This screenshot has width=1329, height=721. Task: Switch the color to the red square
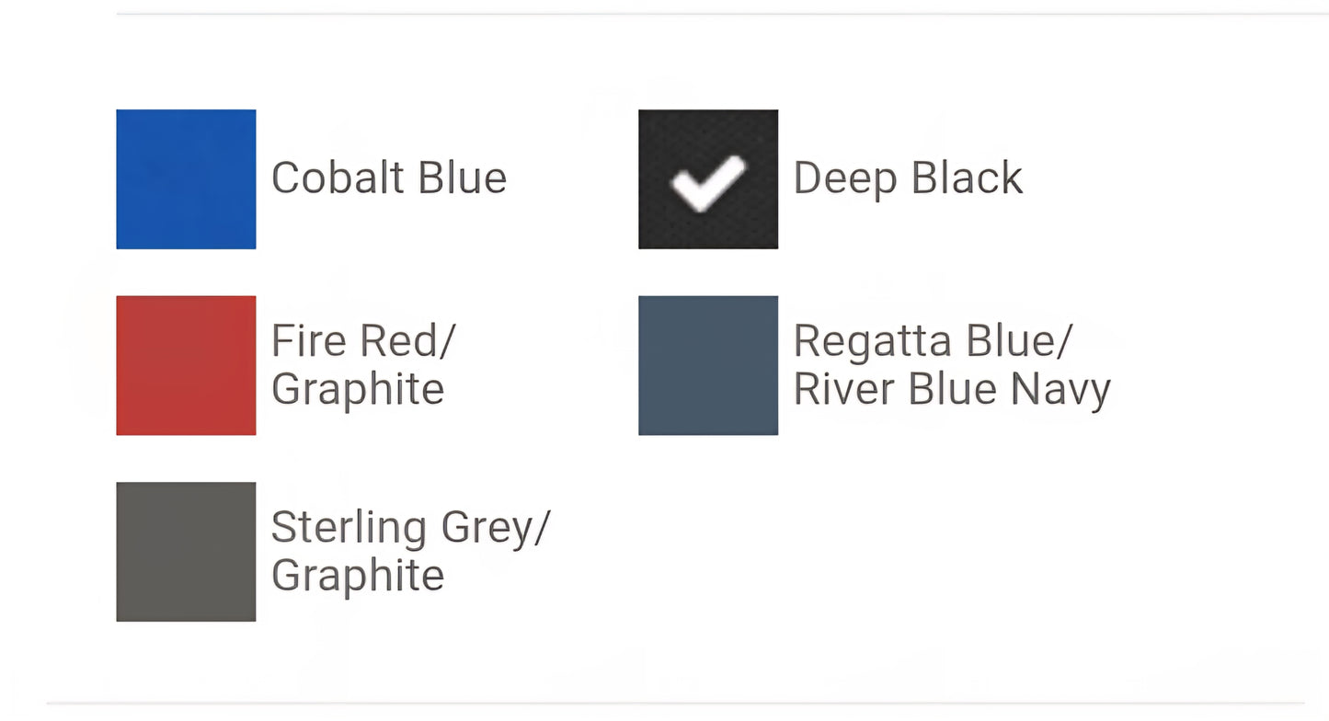(186, 365)
